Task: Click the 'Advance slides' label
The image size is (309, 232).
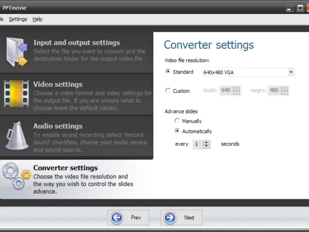Action: [181, 111]
